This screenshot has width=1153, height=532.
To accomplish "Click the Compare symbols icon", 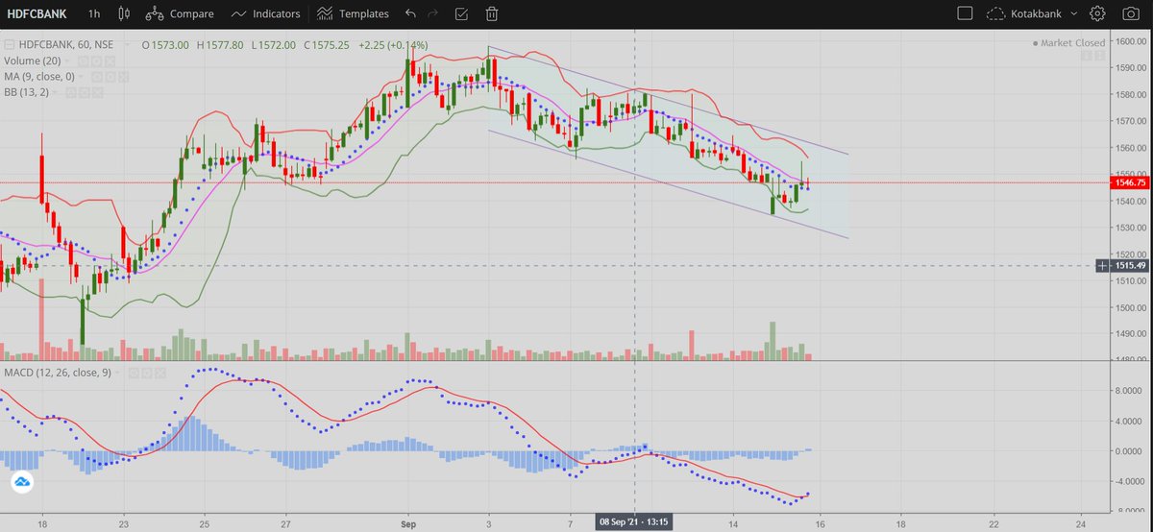I will point(155,14).
